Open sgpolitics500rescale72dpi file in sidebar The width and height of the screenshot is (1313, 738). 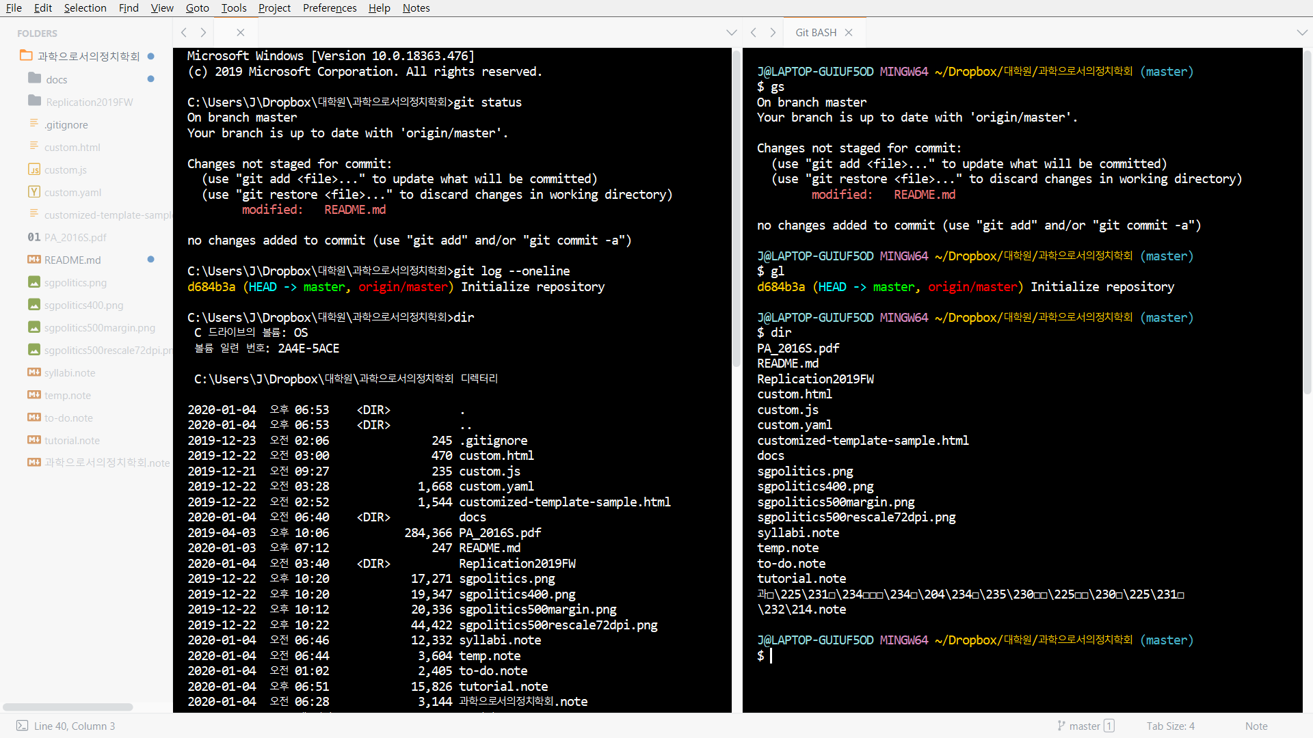click(x=108, y=351)
